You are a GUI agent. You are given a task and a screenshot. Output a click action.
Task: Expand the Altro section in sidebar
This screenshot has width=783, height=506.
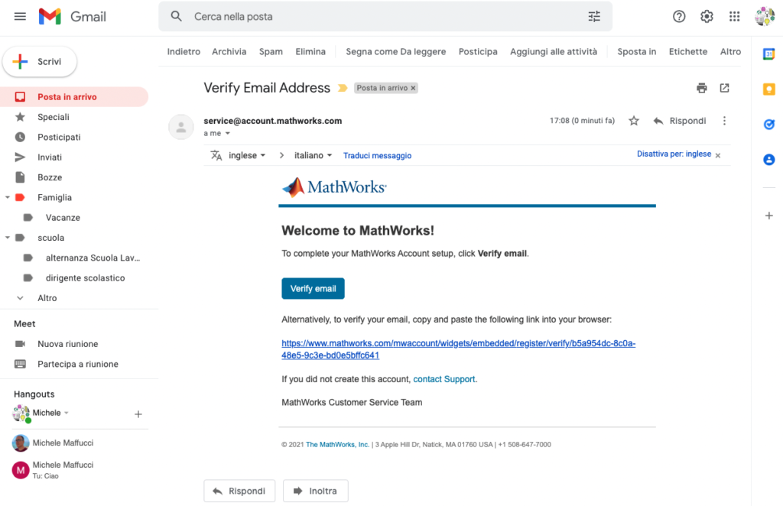[x=47, y=298]
